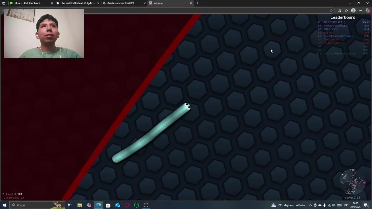Image resolution: width=372 pixels, height=209 pixels.
Task: Click the Buscar taskbar search box
Action: [x=37, y=205]
